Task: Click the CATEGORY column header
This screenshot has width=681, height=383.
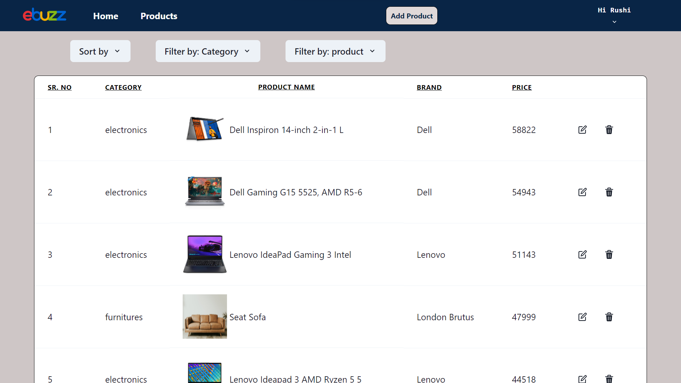Action: click(x=123, y=87)
